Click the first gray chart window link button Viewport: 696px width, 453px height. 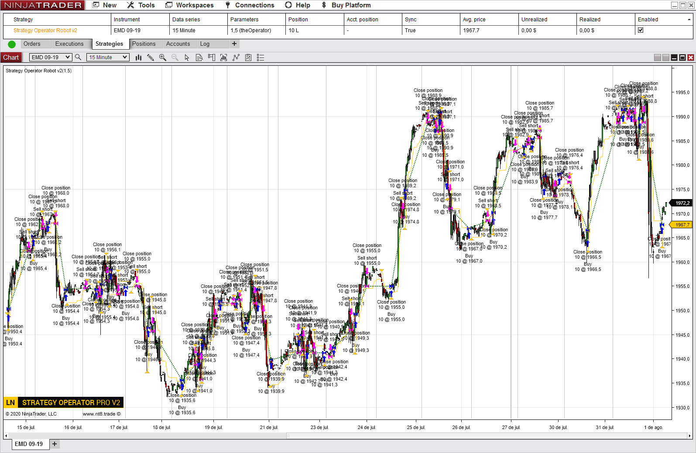pos(658,57)
